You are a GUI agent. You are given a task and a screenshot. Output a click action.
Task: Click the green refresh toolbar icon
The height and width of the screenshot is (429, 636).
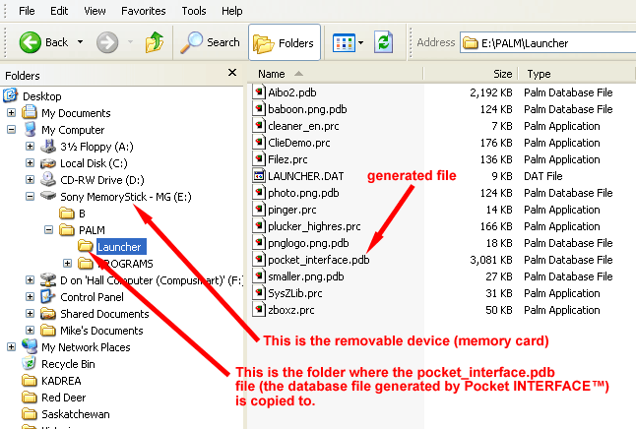[383, 42]
